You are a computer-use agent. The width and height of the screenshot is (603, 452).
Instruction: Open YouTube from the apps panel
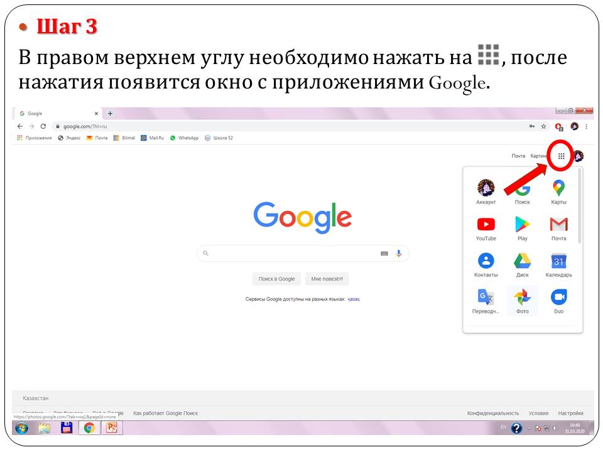(x=486, y=225)
